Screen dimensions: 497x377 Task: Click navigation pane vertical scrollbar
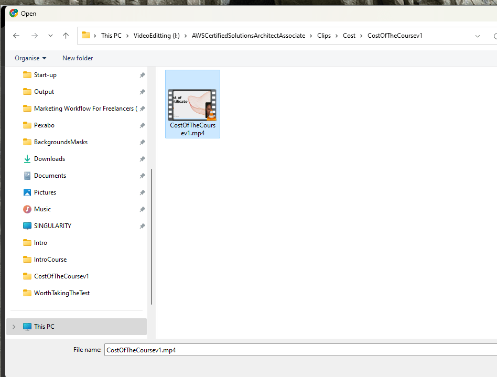pos(152,236)
